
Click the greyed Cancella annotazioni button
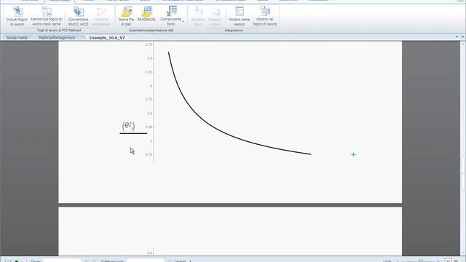(101, 16)
